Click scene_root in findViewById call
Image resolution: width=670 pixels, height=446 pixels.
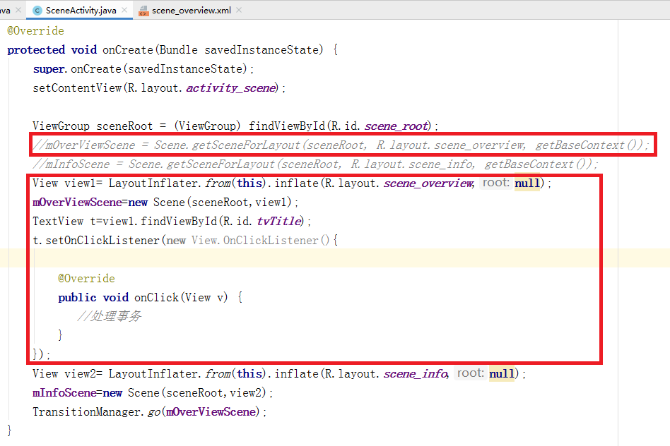tap(396, 126)
